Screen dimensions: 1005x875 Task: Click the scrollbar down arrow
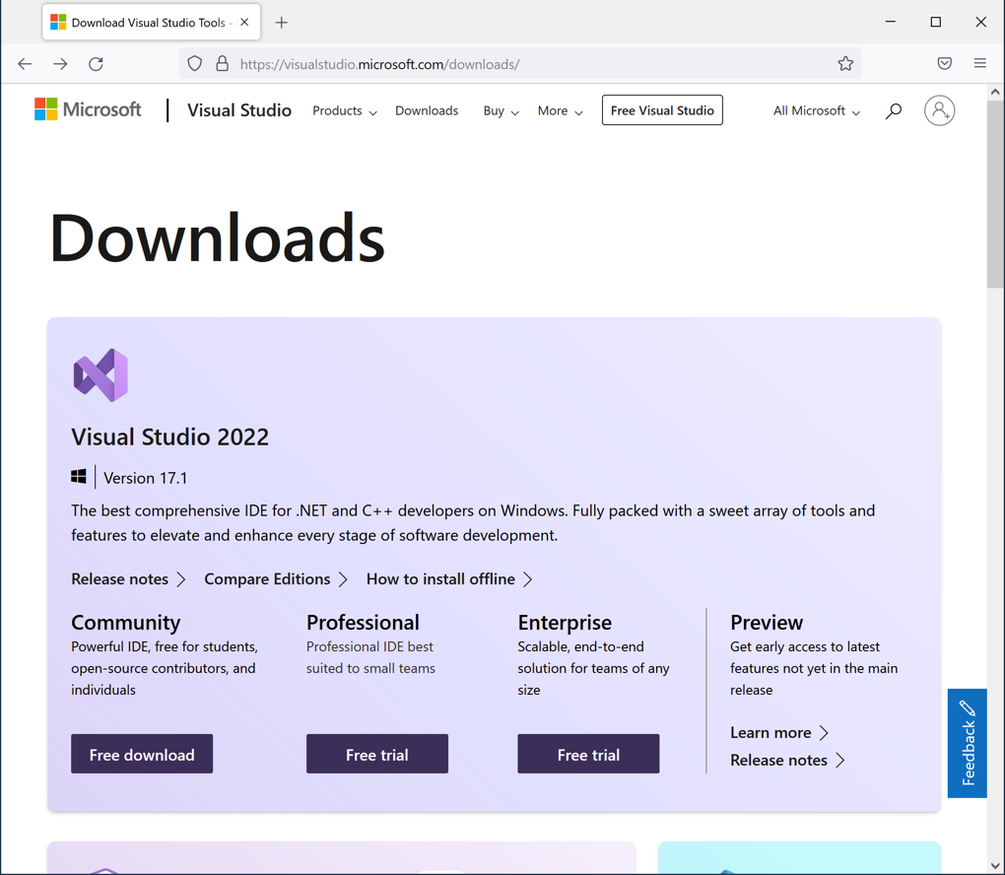pyautogui.click(x=995, y=866)
